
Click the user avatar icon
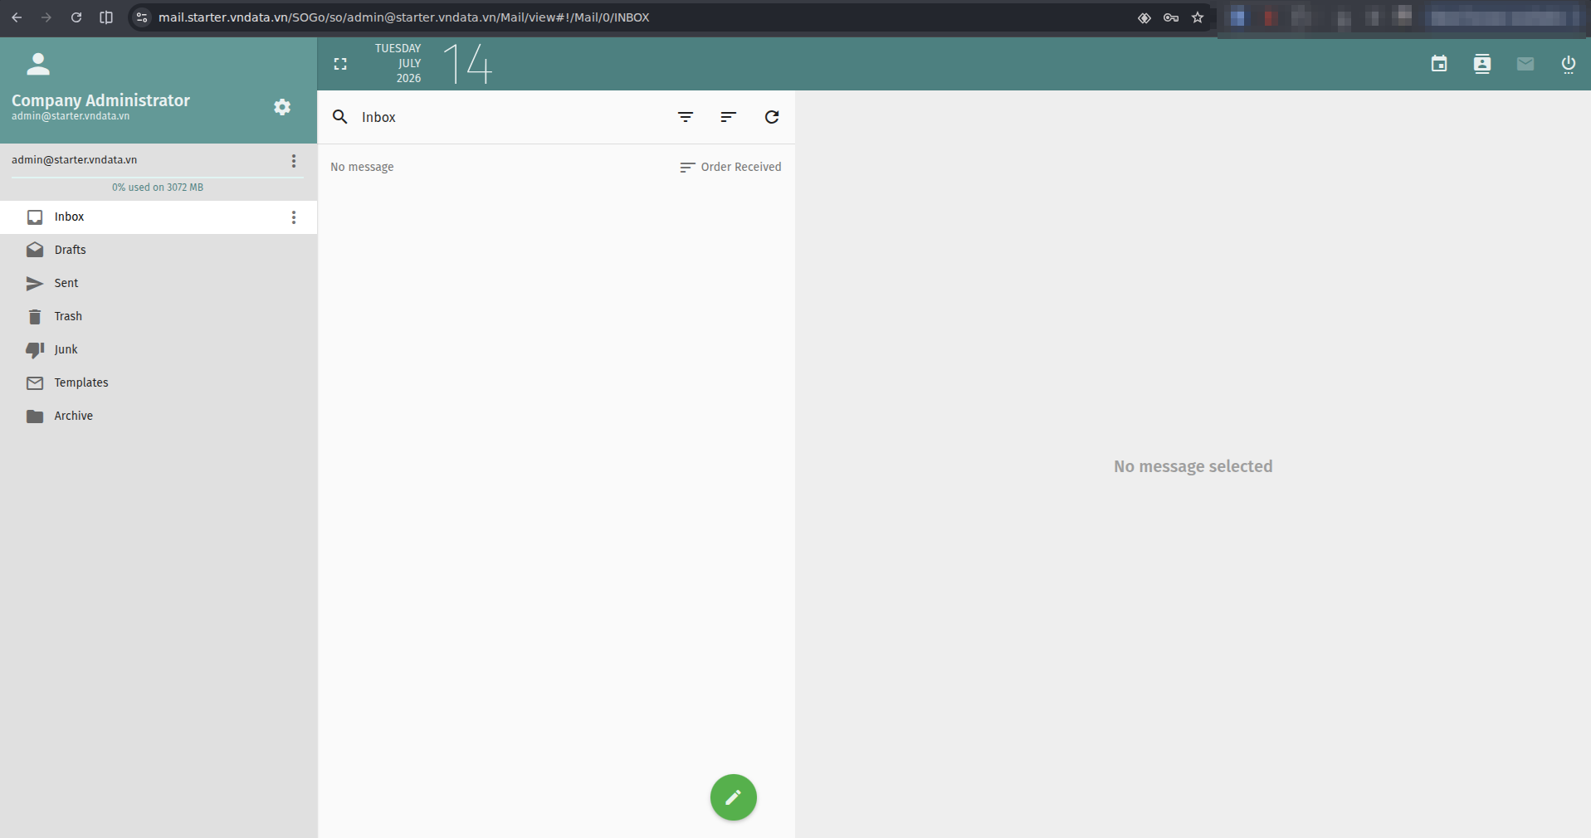(38, 64)
